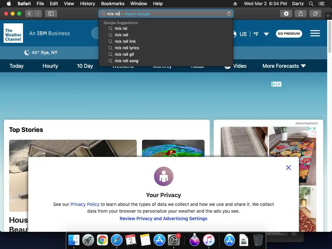
Task: Play the weather globe video thumbnail
Action: [173, 148]
